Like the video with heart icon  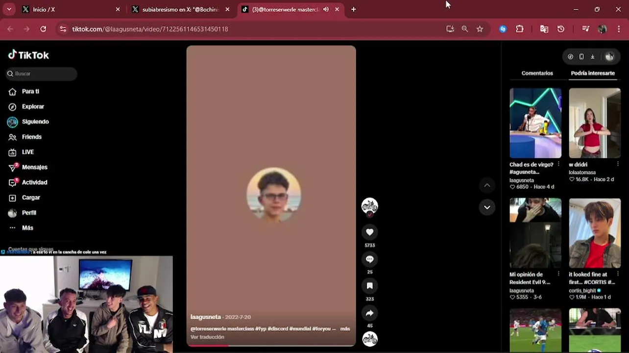[369, 232]
